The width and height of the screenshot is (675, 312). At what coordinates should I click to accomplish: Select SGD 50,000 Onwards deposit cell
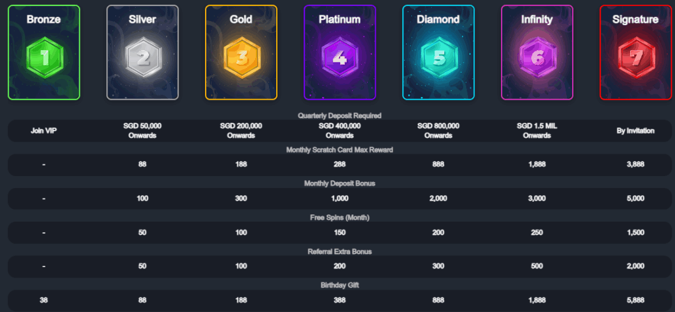[x=142, y=131]
